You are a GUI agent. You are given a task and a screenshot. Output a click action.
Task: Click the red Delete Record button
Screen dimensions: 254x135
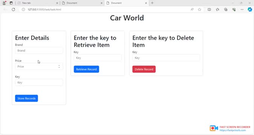[x=144, y=69]
